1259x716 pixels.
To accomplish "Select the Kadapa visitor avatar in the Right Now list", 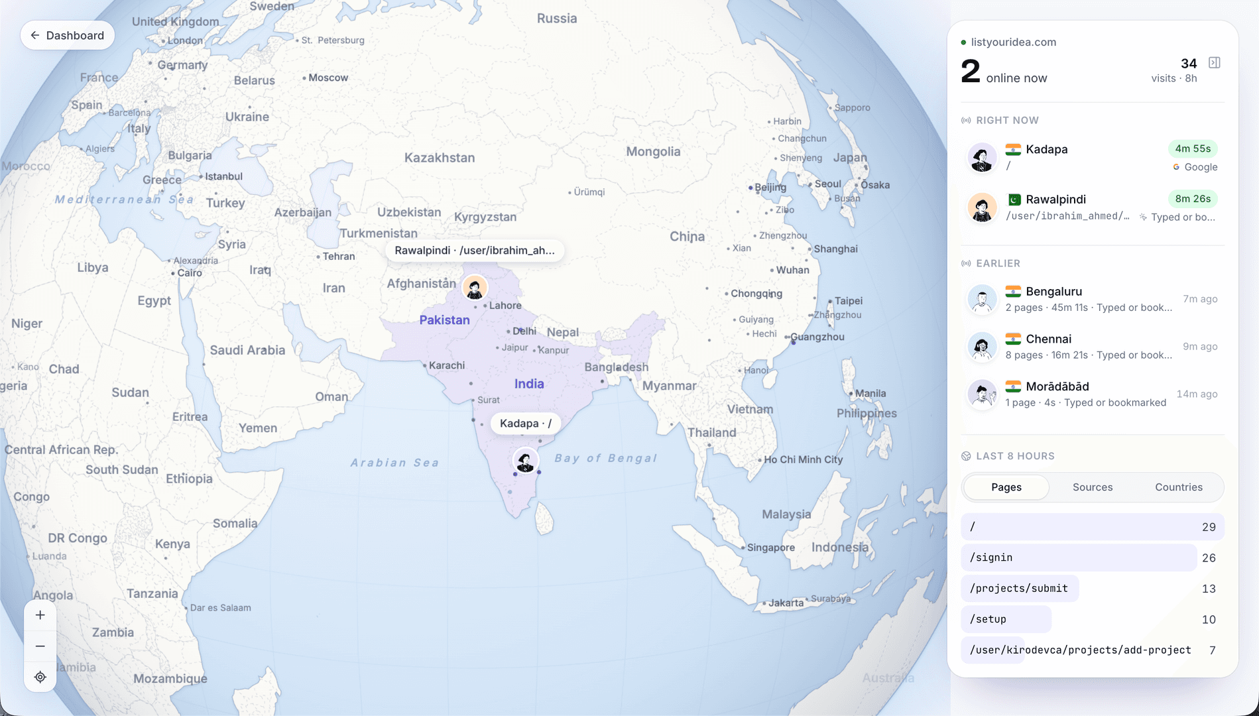I will [x=982, y=158].
